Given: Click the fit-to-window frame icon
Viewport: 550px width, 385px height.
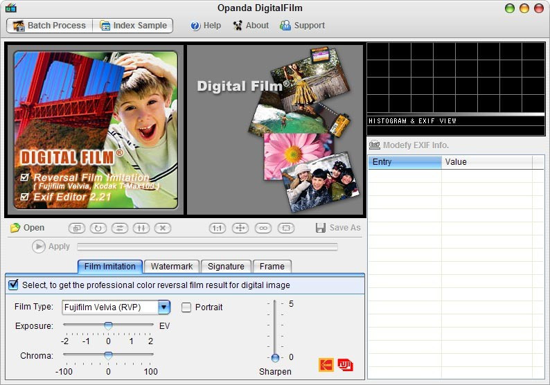Looking at the screenshot, I should (x=286, y=229).
